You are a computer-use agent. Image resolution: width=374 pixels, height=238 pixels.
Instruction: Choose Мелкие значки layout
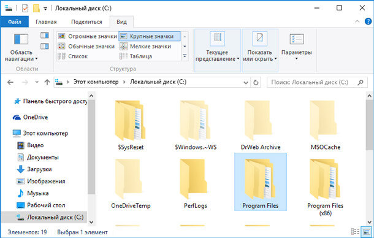click(145, 46)
